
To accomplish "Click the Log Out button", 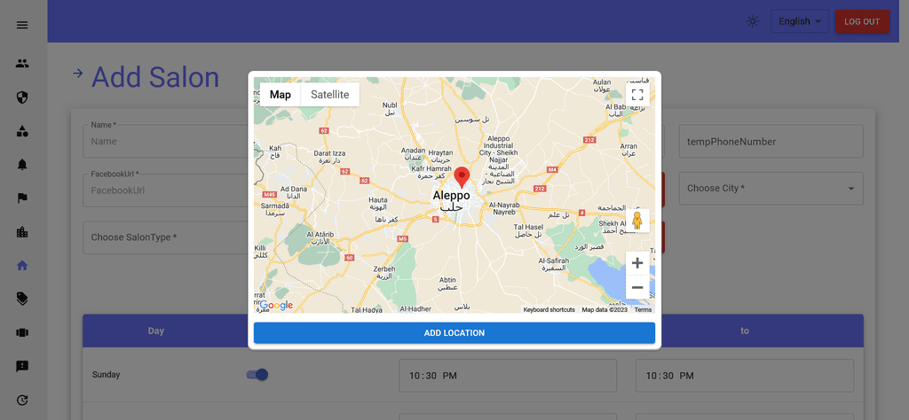I will click(862, 21).
